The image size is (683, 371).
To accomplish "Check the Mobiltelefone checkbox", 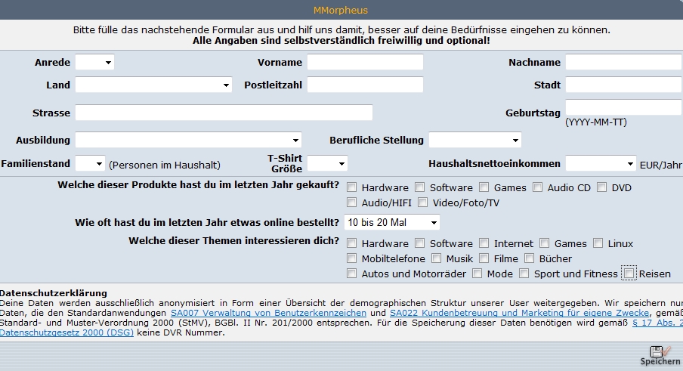I will (351, 258).
